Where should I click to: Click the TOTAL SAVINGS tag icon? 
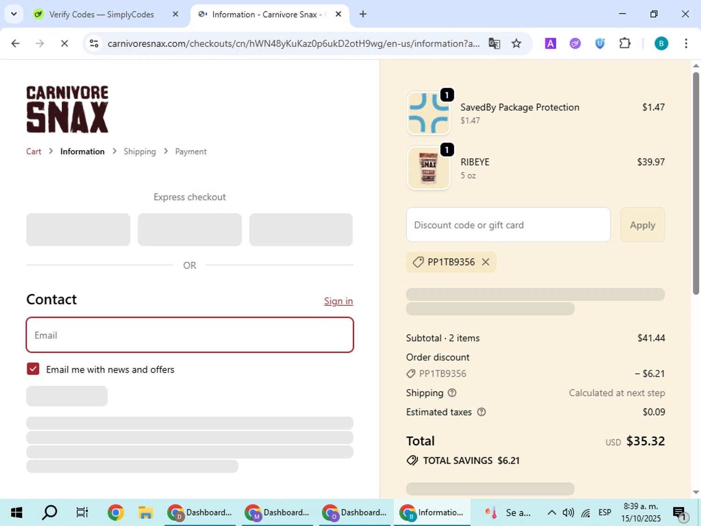point(412,461)
